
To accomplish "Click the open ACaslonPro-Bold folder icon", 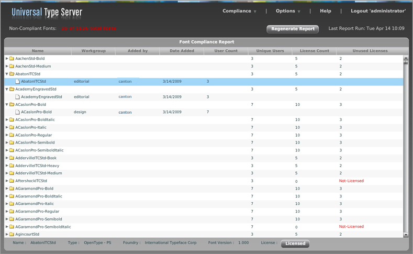I will 12,104.
